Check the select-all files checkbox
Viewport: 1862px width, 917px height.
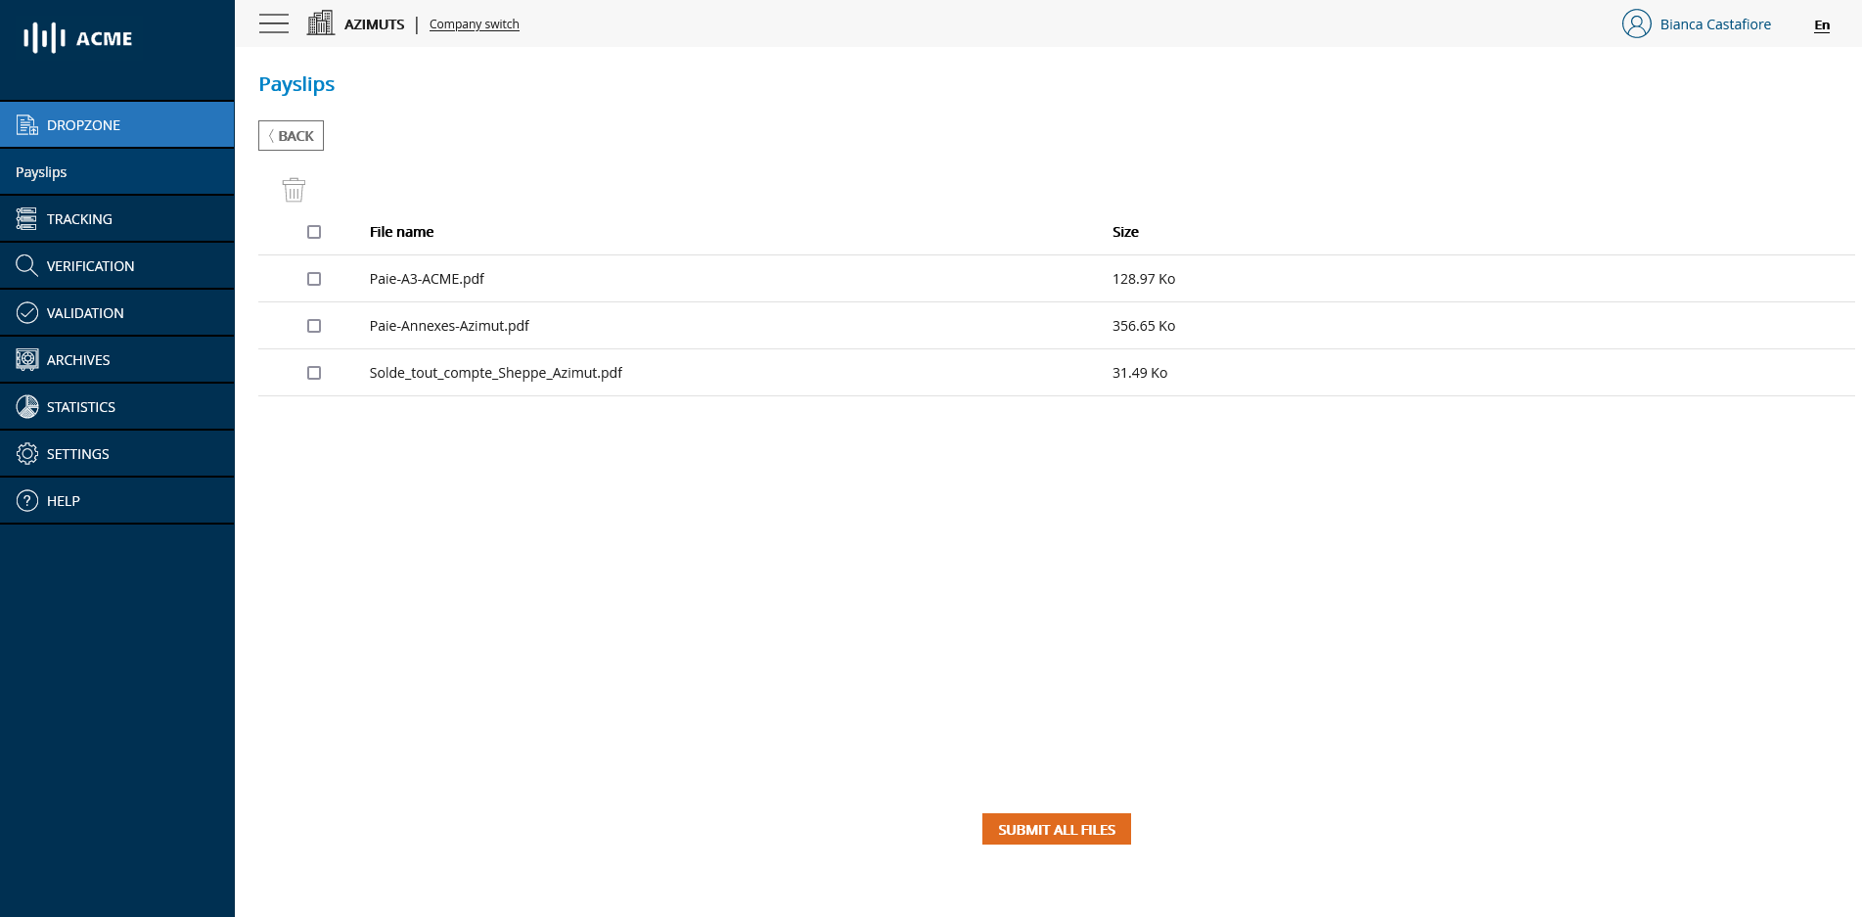pos(313,232)
